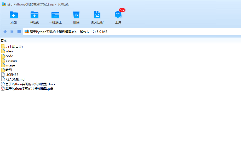241x160 pixels.
Task: Click the address bar path field
Action: (132, 32)
